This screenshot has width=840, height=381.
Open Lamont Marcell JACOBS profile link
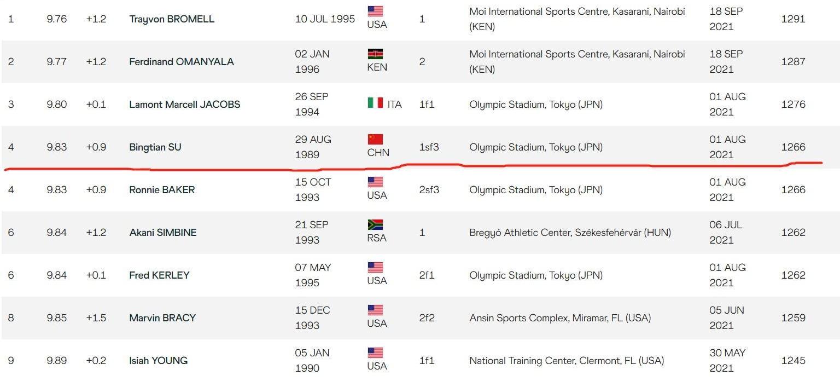(x=185, y=105)
